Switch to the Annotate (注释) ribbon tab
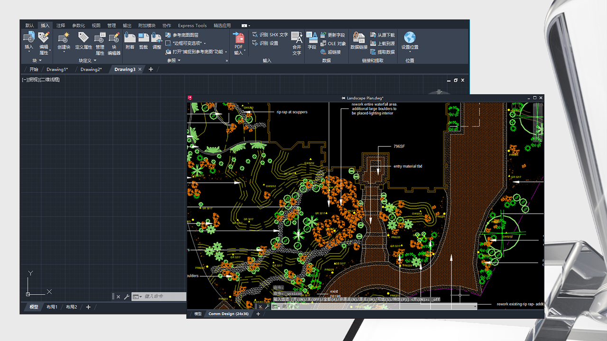This screenshot has height=341, width=607. [61, 26]
